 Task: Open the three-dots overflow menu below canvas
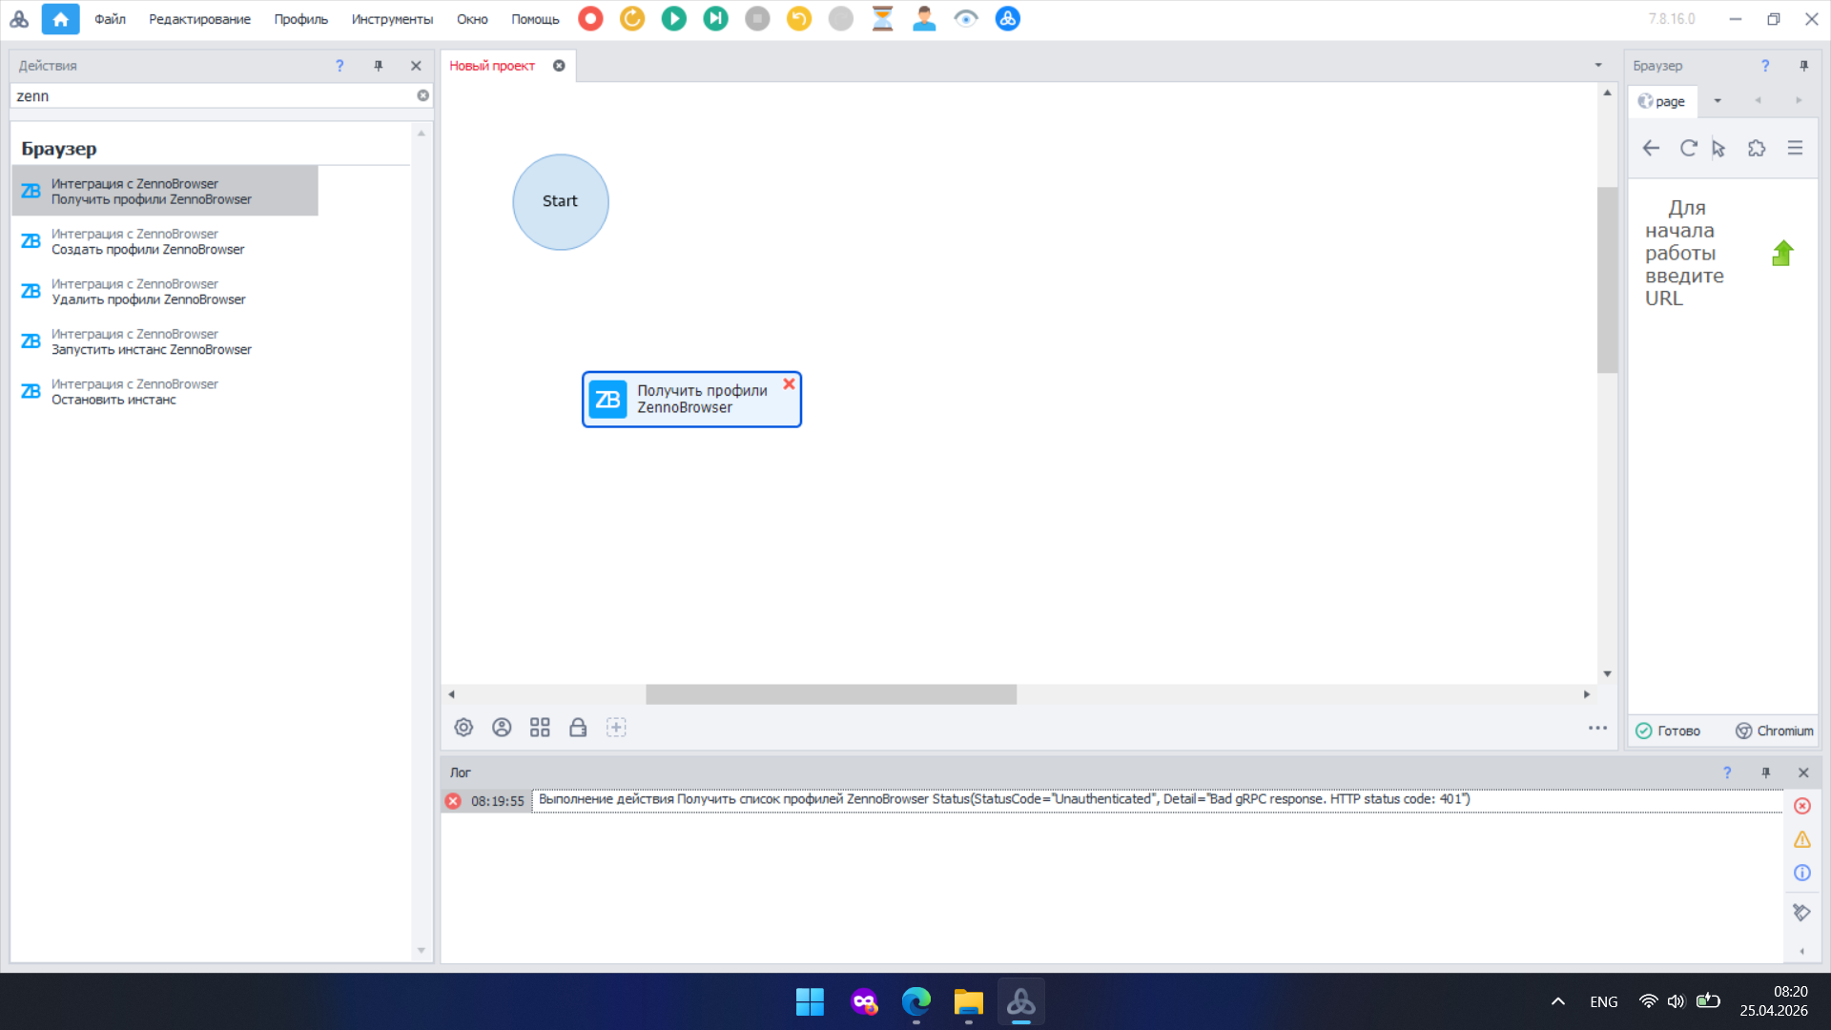(x=1597, y=728)
